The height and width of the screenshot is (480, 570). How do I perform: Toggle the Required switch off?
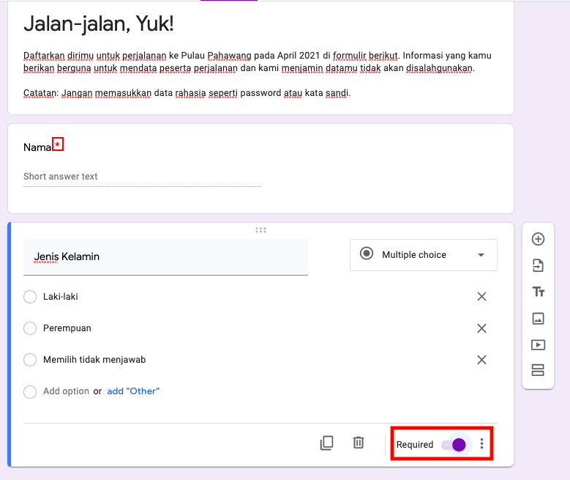[x=454, y=445]
